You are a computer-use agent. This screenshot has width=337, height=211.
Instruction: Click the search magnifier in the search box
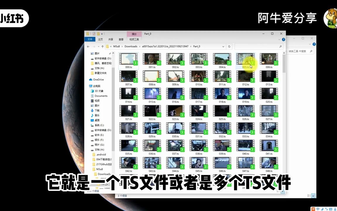[280, 46]
